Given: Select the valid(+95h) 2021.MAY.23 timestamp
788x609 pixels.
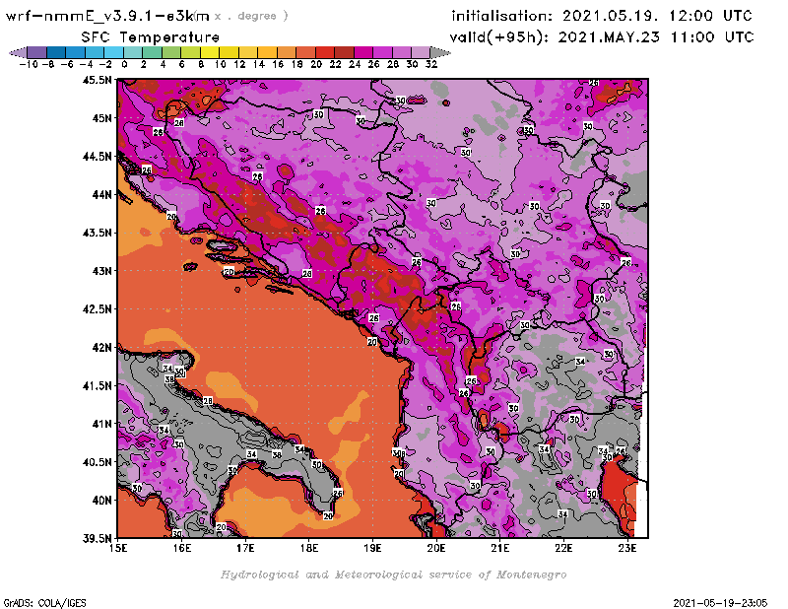Looking at the screenshot, I should tap(602, 37).
